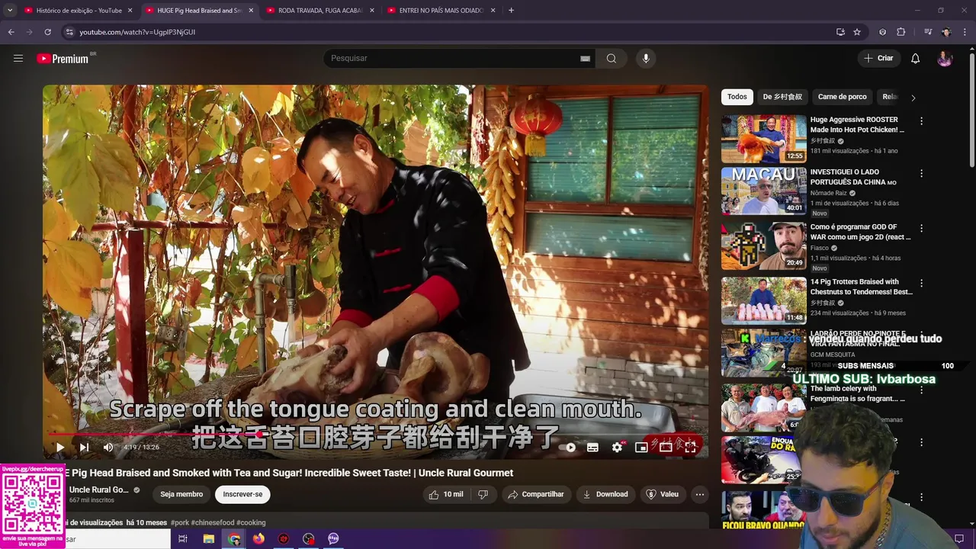Select the Carne de porco chip

[x=842, y=97]
